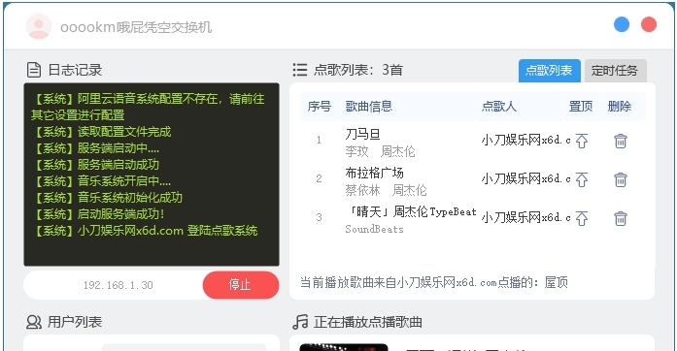Click artist text 蔡依林 周杰伦
The height and width of the screenshot is (351, 677).
point(386,190)
